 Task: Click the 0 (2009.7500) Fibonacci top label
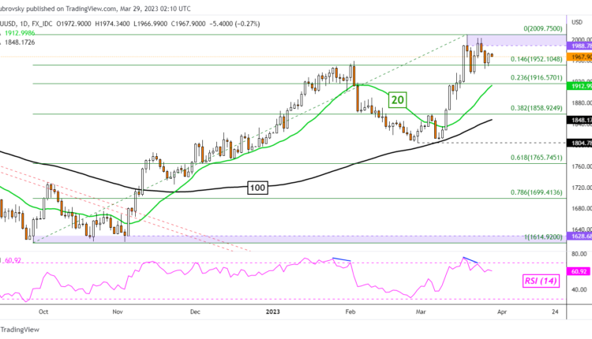(x=529, y=29)
